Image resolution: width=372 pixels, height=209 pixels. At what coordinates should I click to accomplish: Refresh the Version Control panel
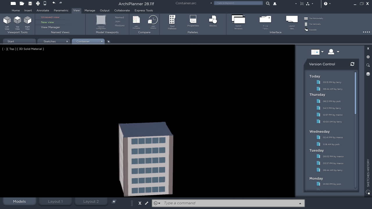tap(352, 64)
